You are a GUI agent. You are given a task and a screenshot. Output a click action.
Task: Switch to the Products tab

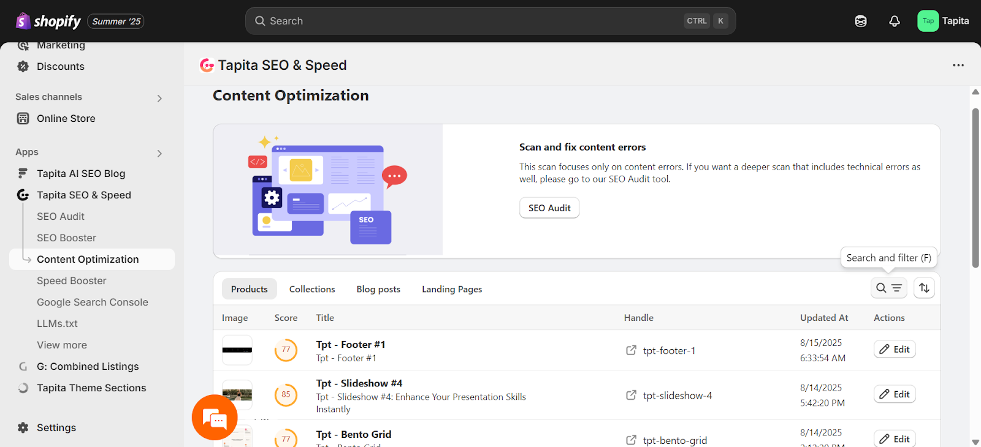coord(250,289)
